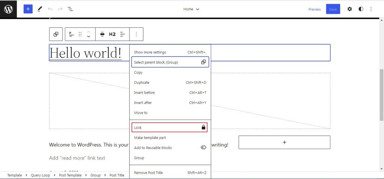Select Template in breadcrumb

[15, 175]
